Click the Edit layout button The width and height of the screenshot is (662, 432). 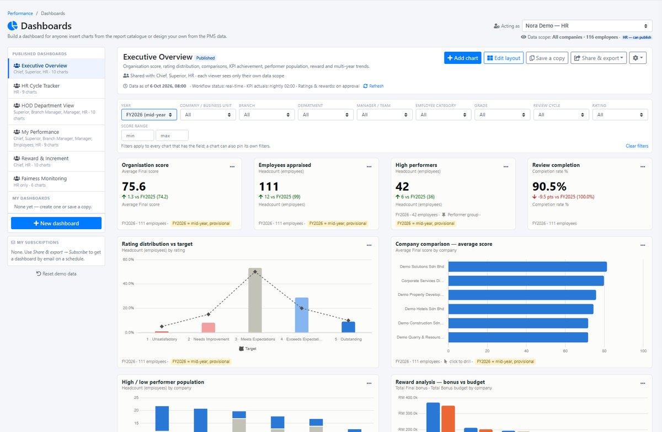(504, 58)
